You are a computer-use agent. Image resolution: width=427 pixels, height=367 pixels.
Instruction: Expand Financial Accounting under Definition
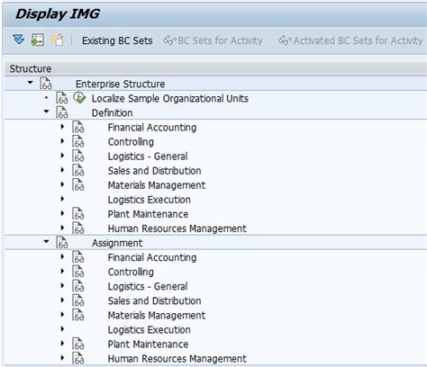tap(62, 127)
